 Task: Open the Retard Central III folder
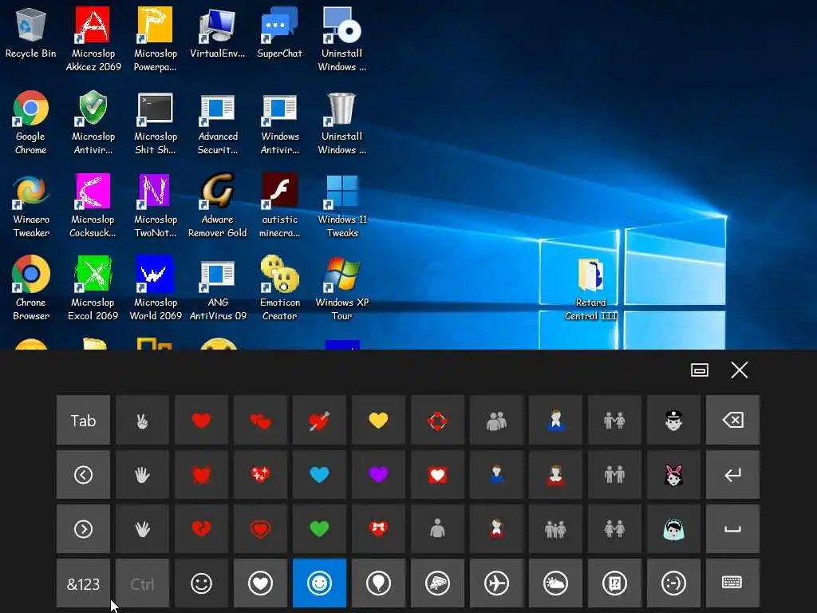tap(591, 289)
